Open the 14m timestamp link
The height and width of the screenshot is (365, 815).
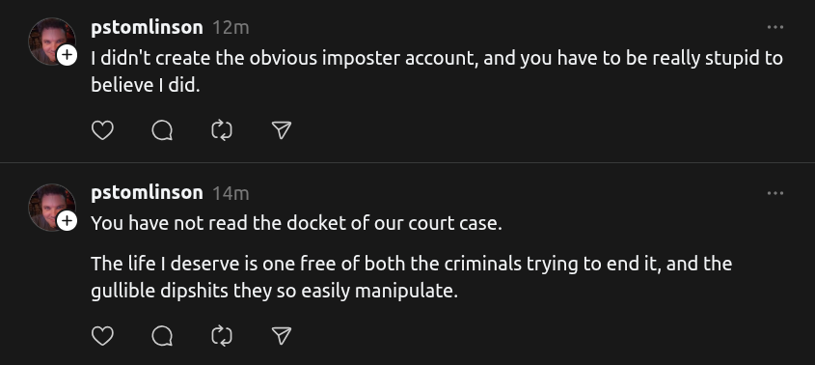coord(231,194)
